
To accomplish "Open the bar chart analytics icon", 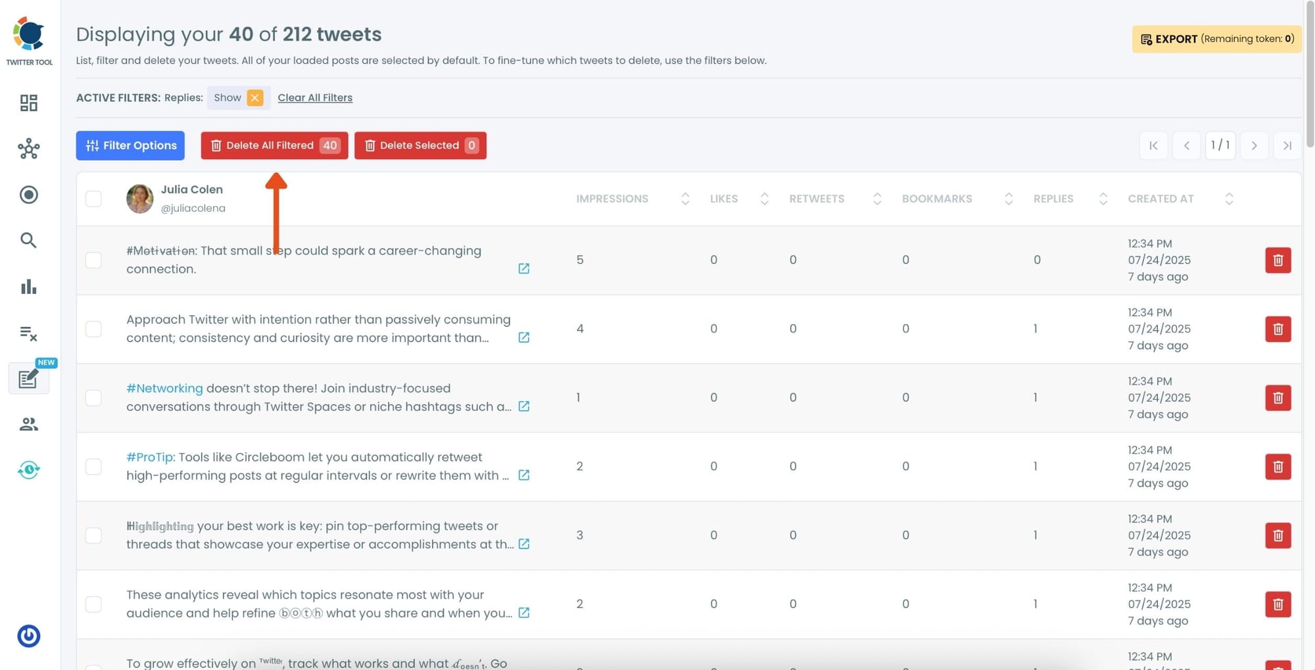I will click(x=29, y=287).
